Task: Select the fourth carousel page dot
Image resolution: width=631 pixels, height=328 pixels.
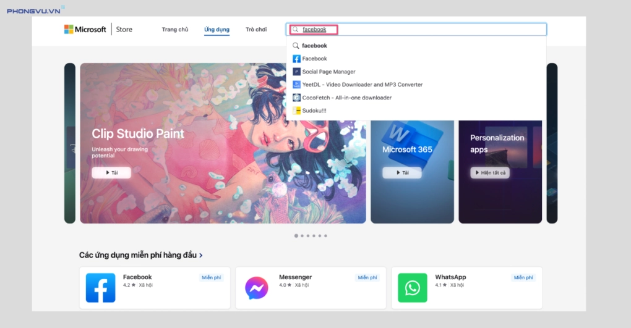Action: [x=314, y=236]
